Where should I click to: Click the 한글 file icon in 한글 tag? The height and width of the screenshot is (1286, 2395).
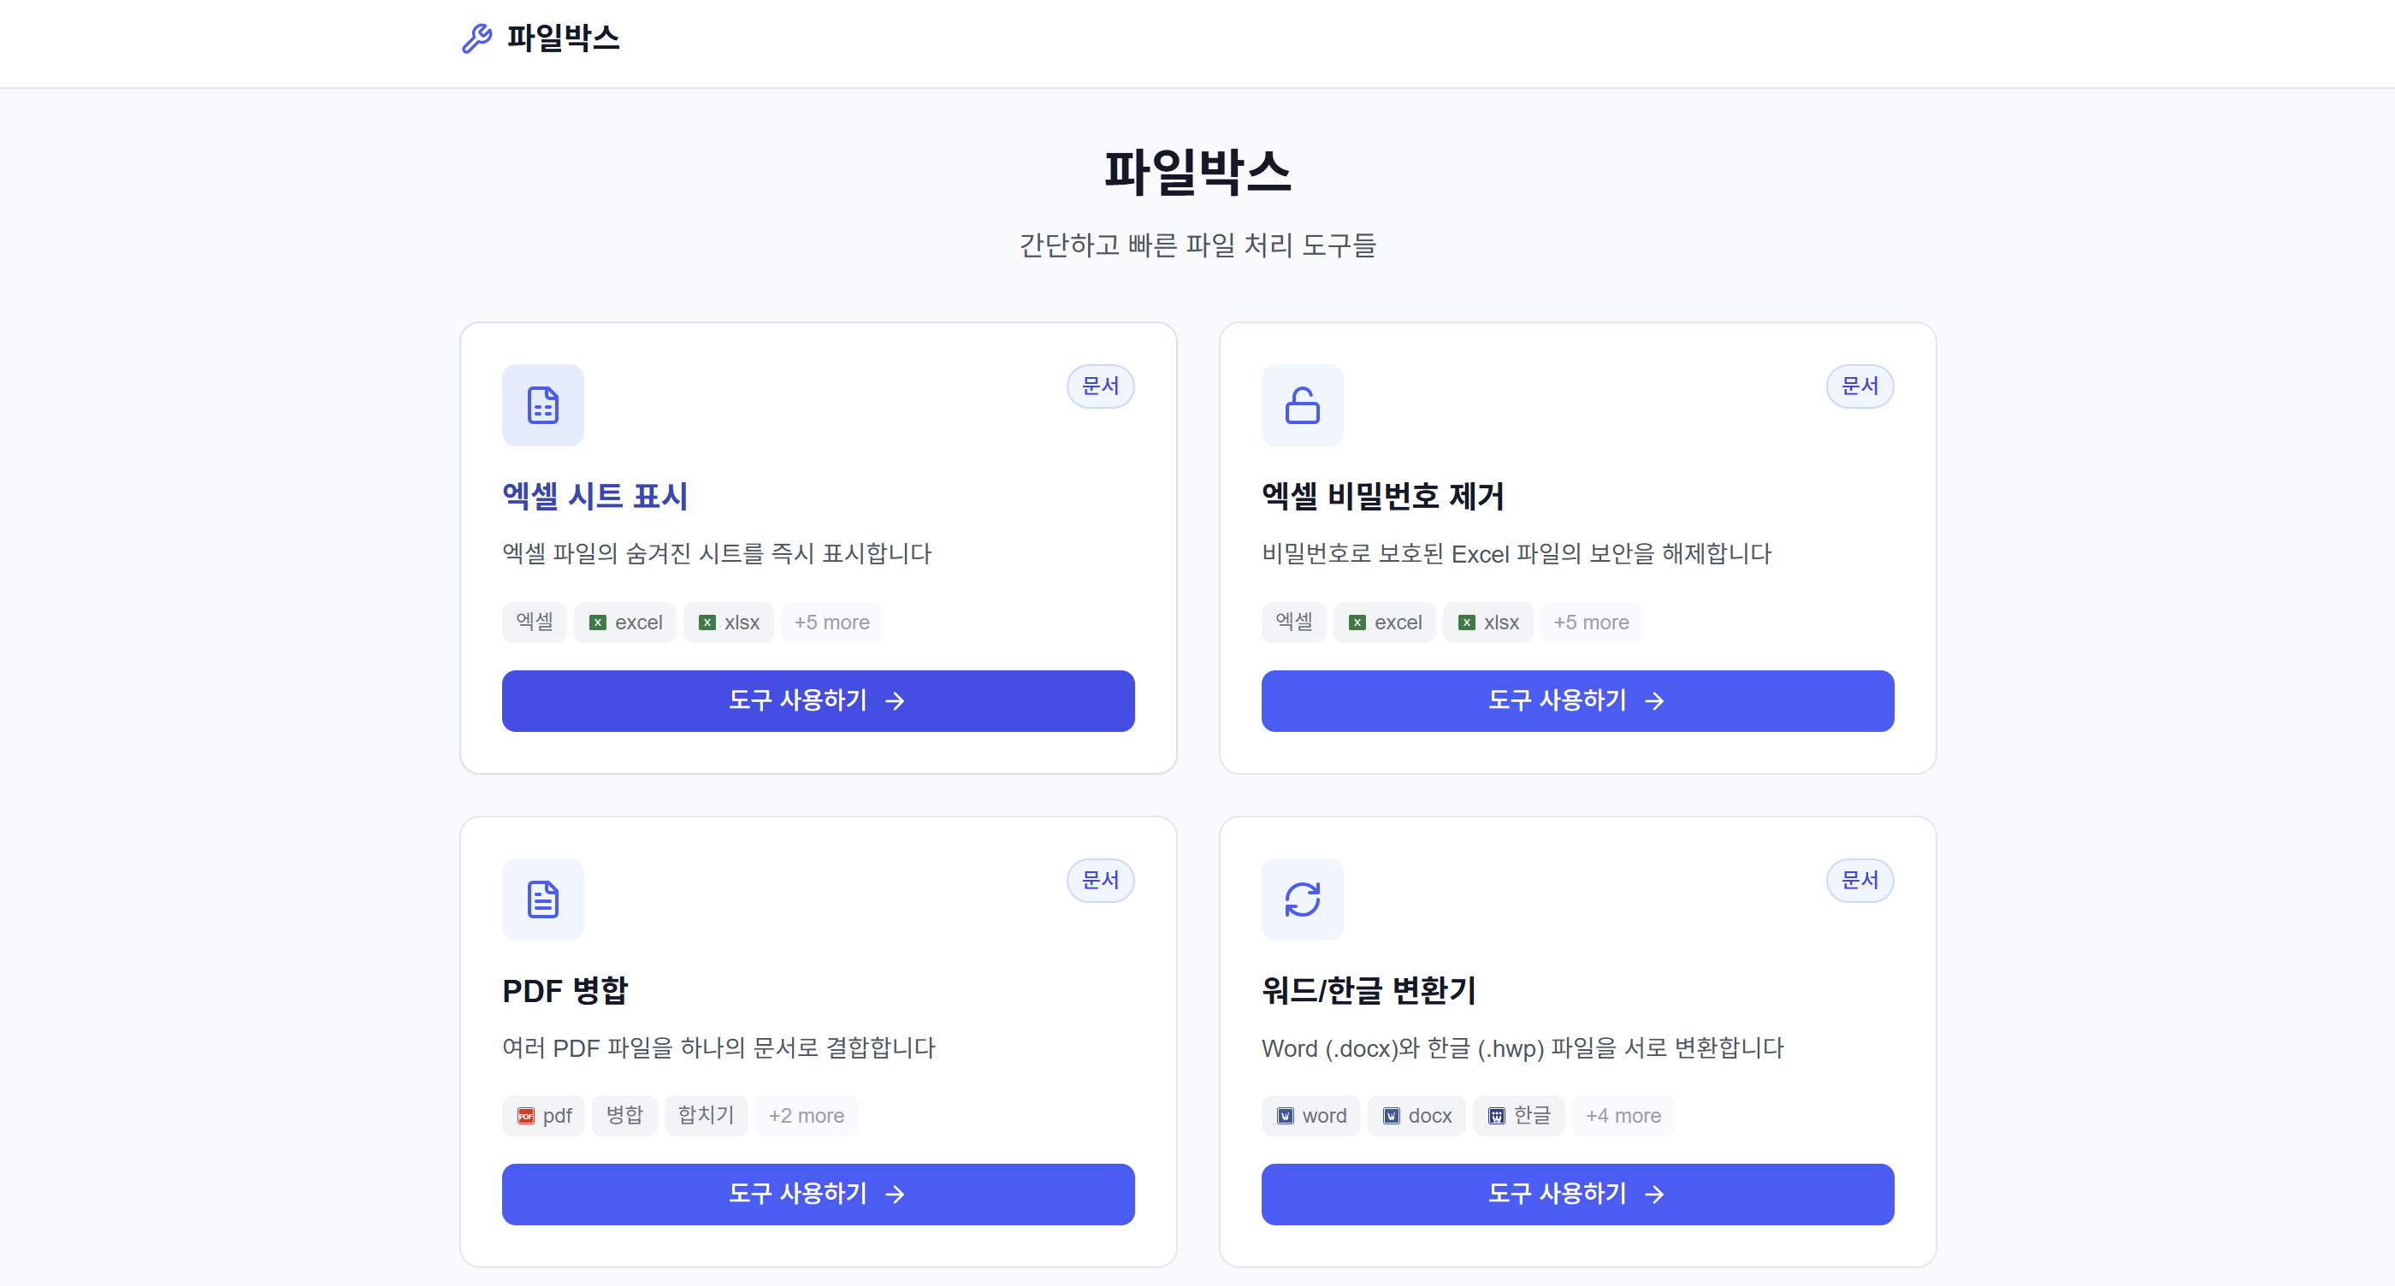point(1497,1117)
